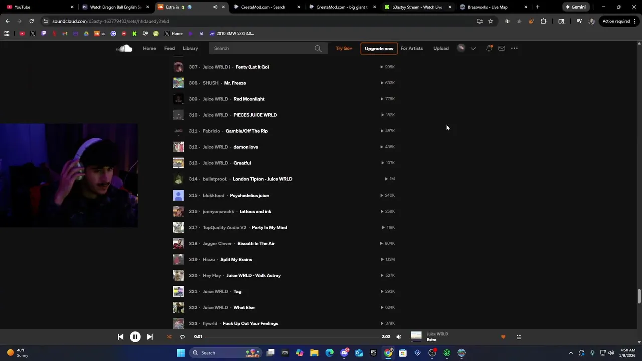The width and height of the screenshot is (642, 361).
Task: Open the next up queue icon
Action: [x=519, y=337]
